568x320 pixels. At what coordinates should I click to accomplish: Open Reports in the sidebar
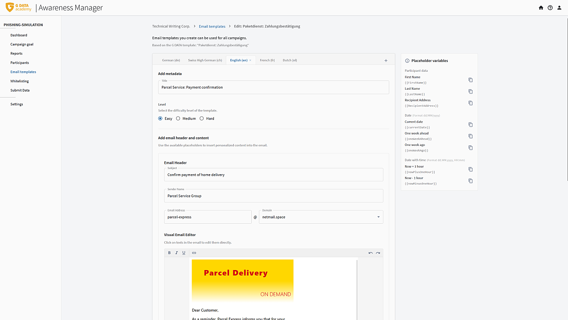tap(17, 53)
